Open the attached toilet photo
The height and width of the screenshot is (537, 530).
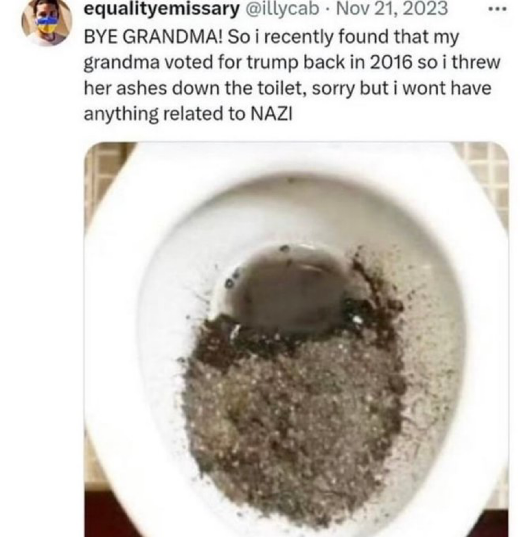(x=296, y=339)
